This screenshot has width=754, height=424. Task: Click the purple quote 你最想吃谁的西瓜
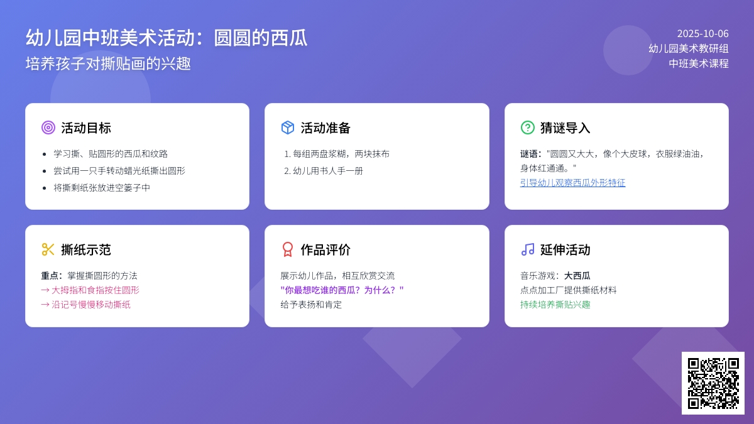pos(342,290)
